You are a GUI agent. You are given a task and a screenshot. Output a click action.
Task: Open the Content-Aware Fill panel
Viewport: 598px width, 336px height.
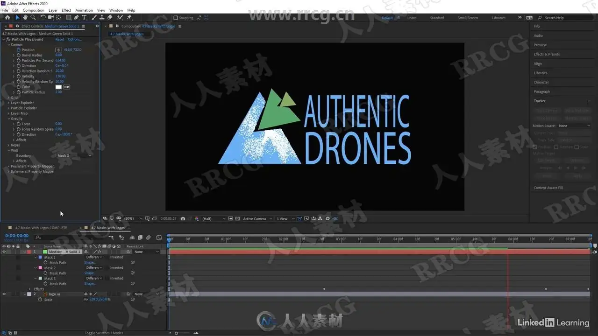548,188
